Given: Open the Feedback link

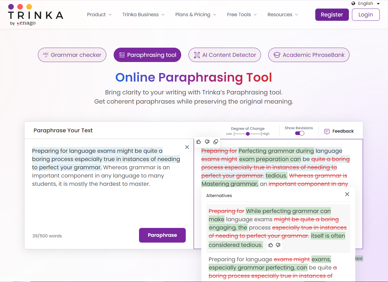Looking at the screenshot, I should pos(339,131).
